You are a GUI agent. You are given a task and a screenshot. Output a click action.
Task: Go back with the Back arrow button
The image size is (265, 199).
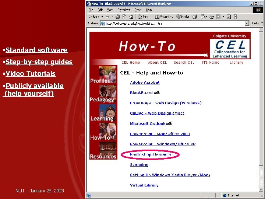click(x=94, y=17)
